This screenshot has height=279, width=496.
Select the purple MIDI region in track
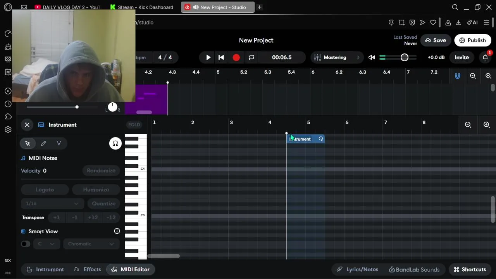146,100
